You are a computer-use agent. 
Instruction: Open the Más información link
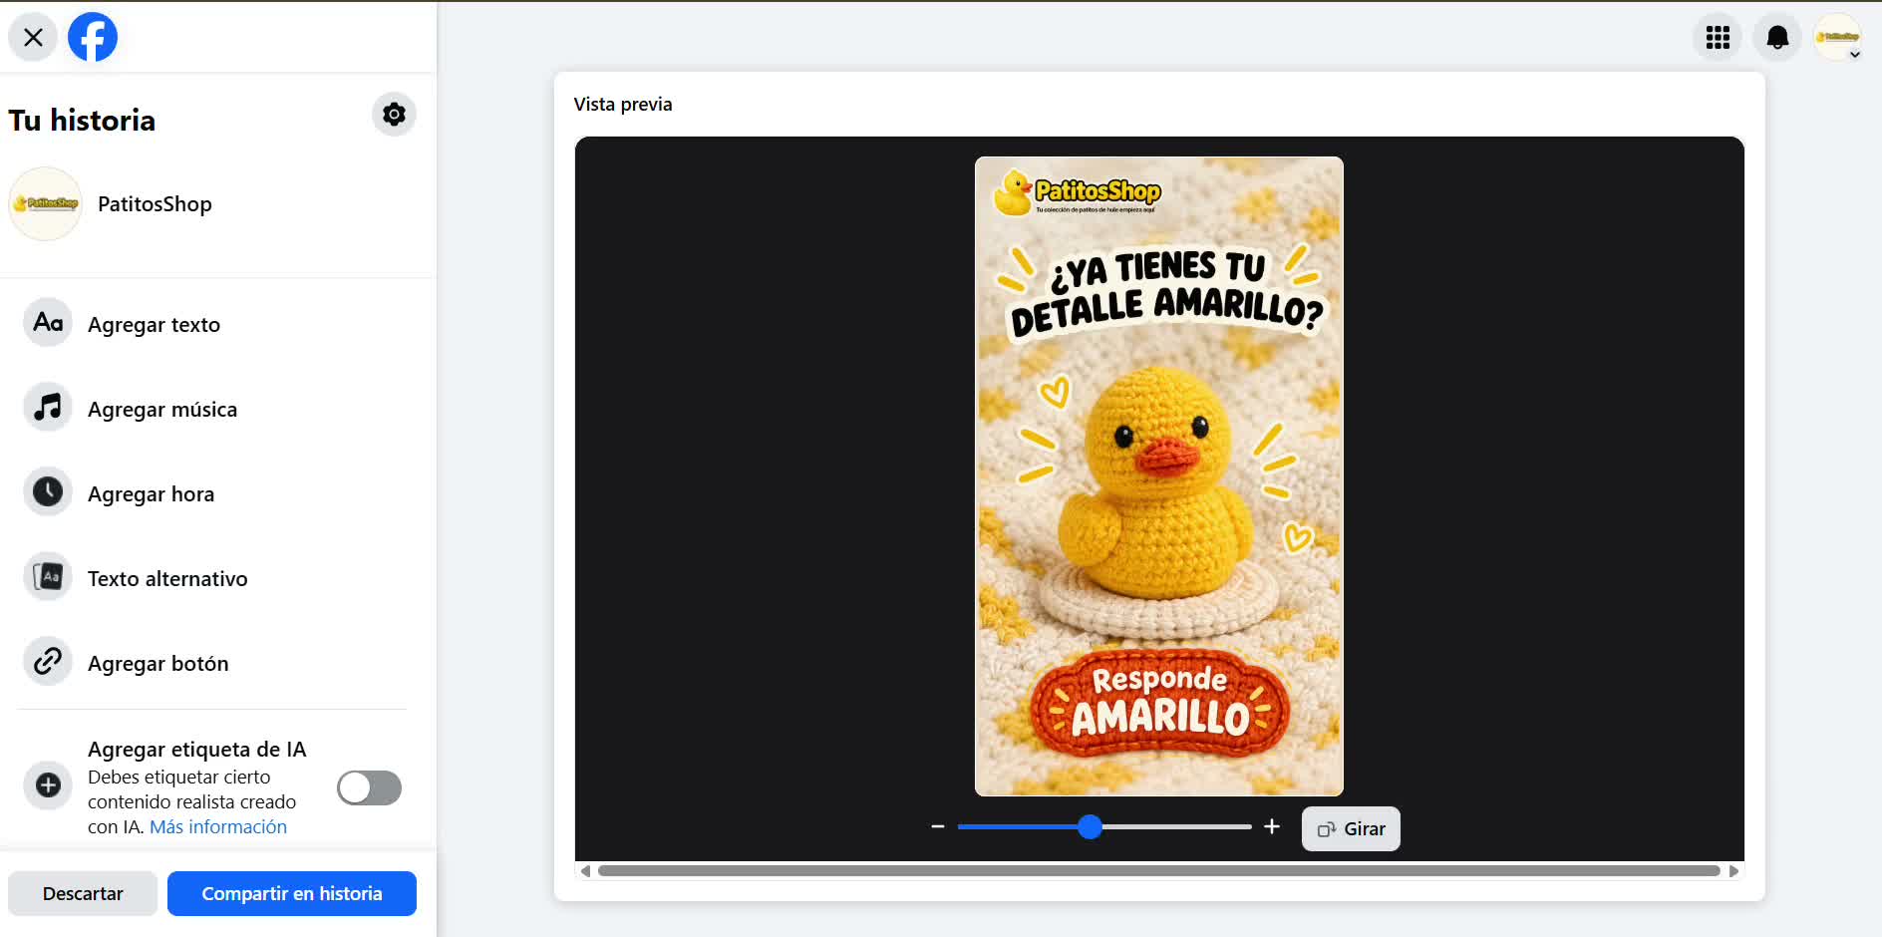[x=218, y=827]
